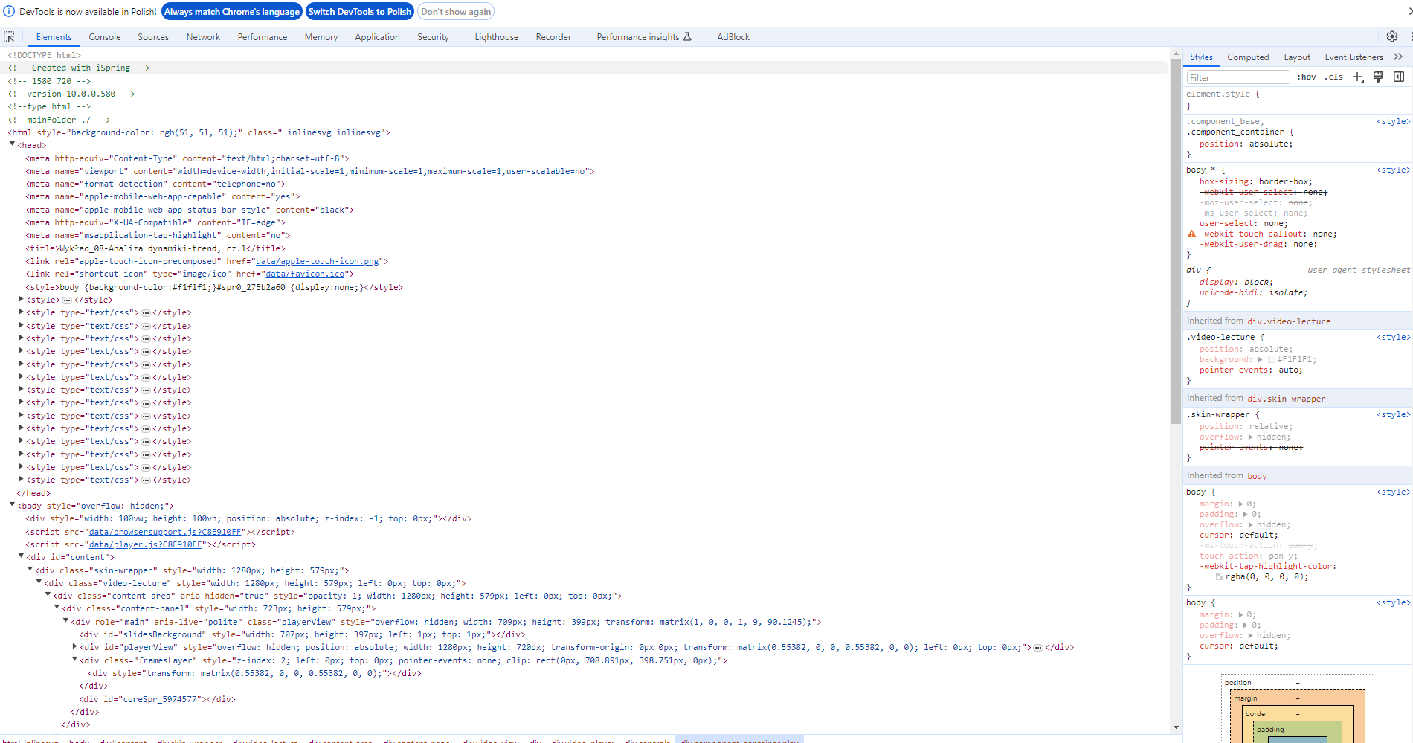1413x743 pixels.
Task: Activate the inspect element picker icon
Action: [9, 36]
